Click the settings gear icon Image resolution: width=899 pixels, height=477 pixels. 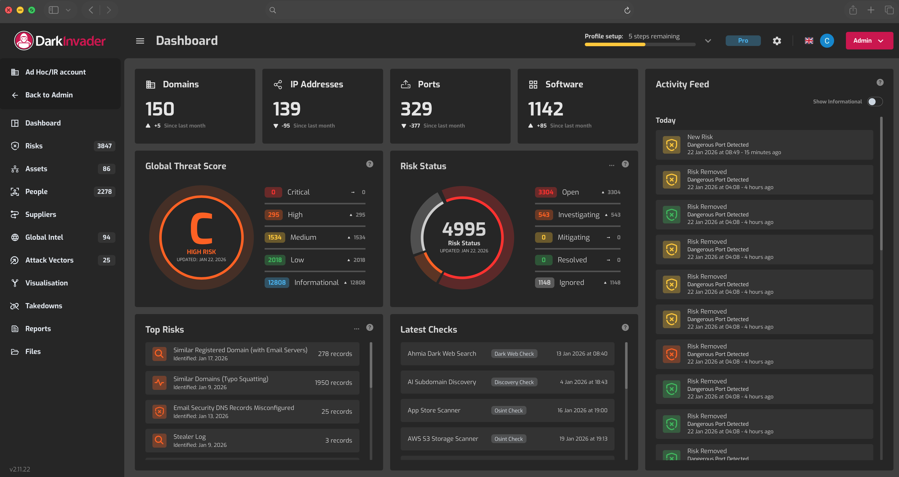pos(777,40)
